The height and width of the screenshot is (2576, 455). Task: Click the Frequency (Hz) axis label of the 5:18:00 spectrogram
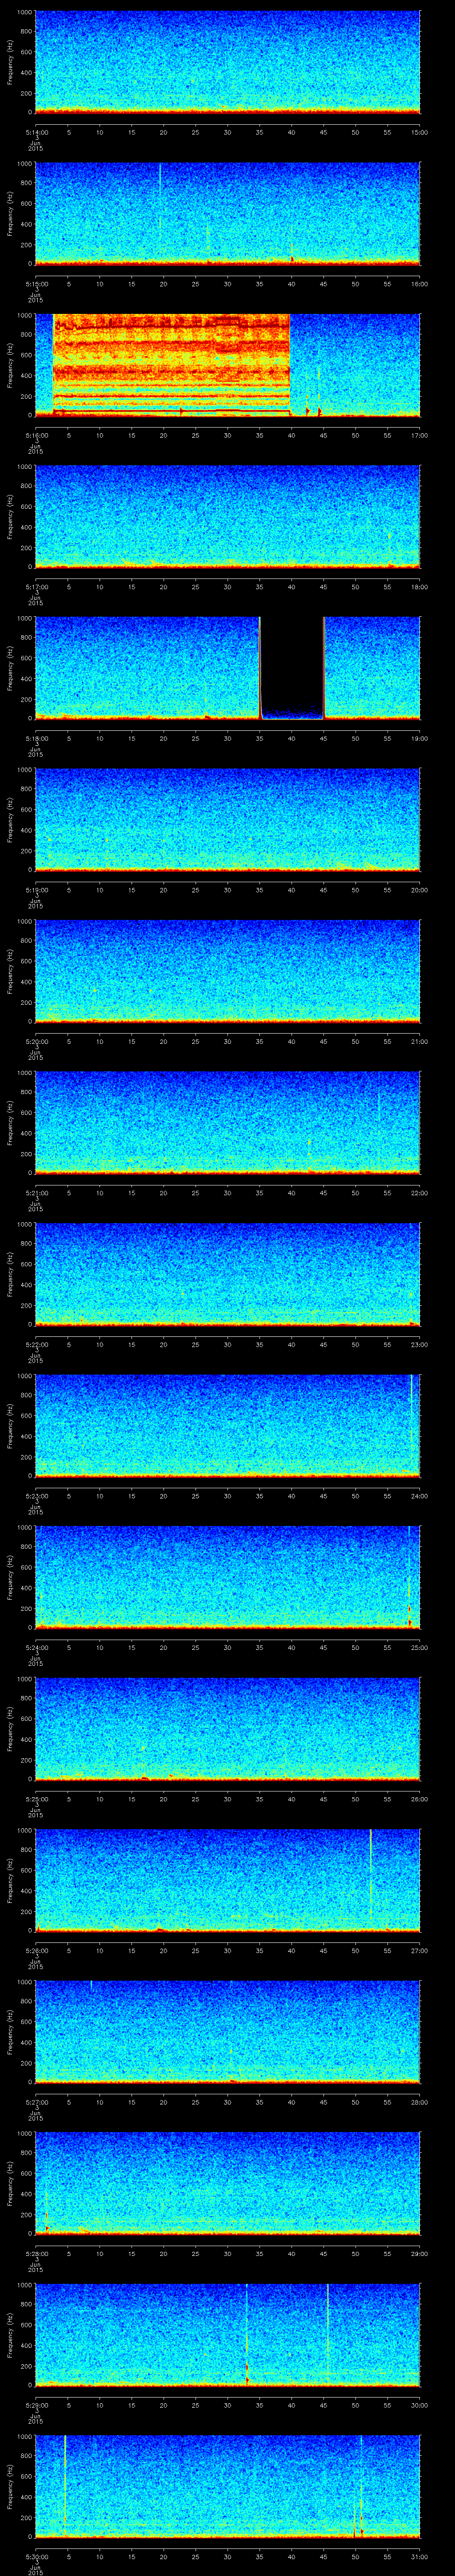click(x=11, y=668)
